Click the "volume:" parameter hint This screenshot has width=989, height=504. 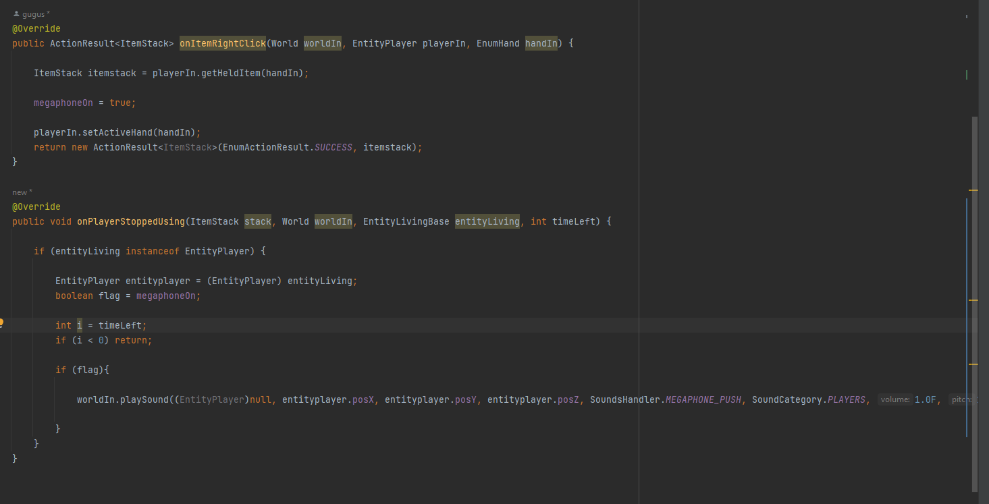895,399
